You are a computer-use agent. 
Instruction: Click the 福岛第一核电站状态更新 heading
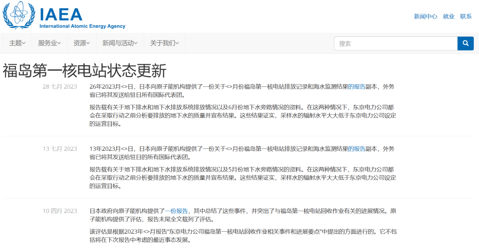84,70
